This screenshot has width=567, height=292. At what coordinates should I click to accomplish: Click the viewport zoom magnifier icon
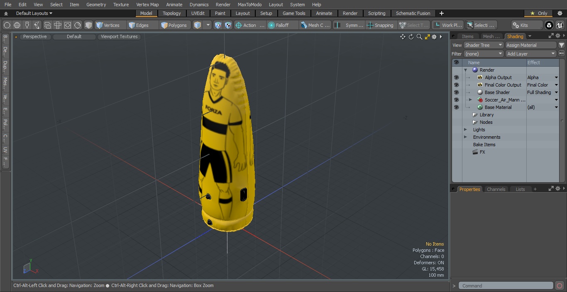(419, 37)
